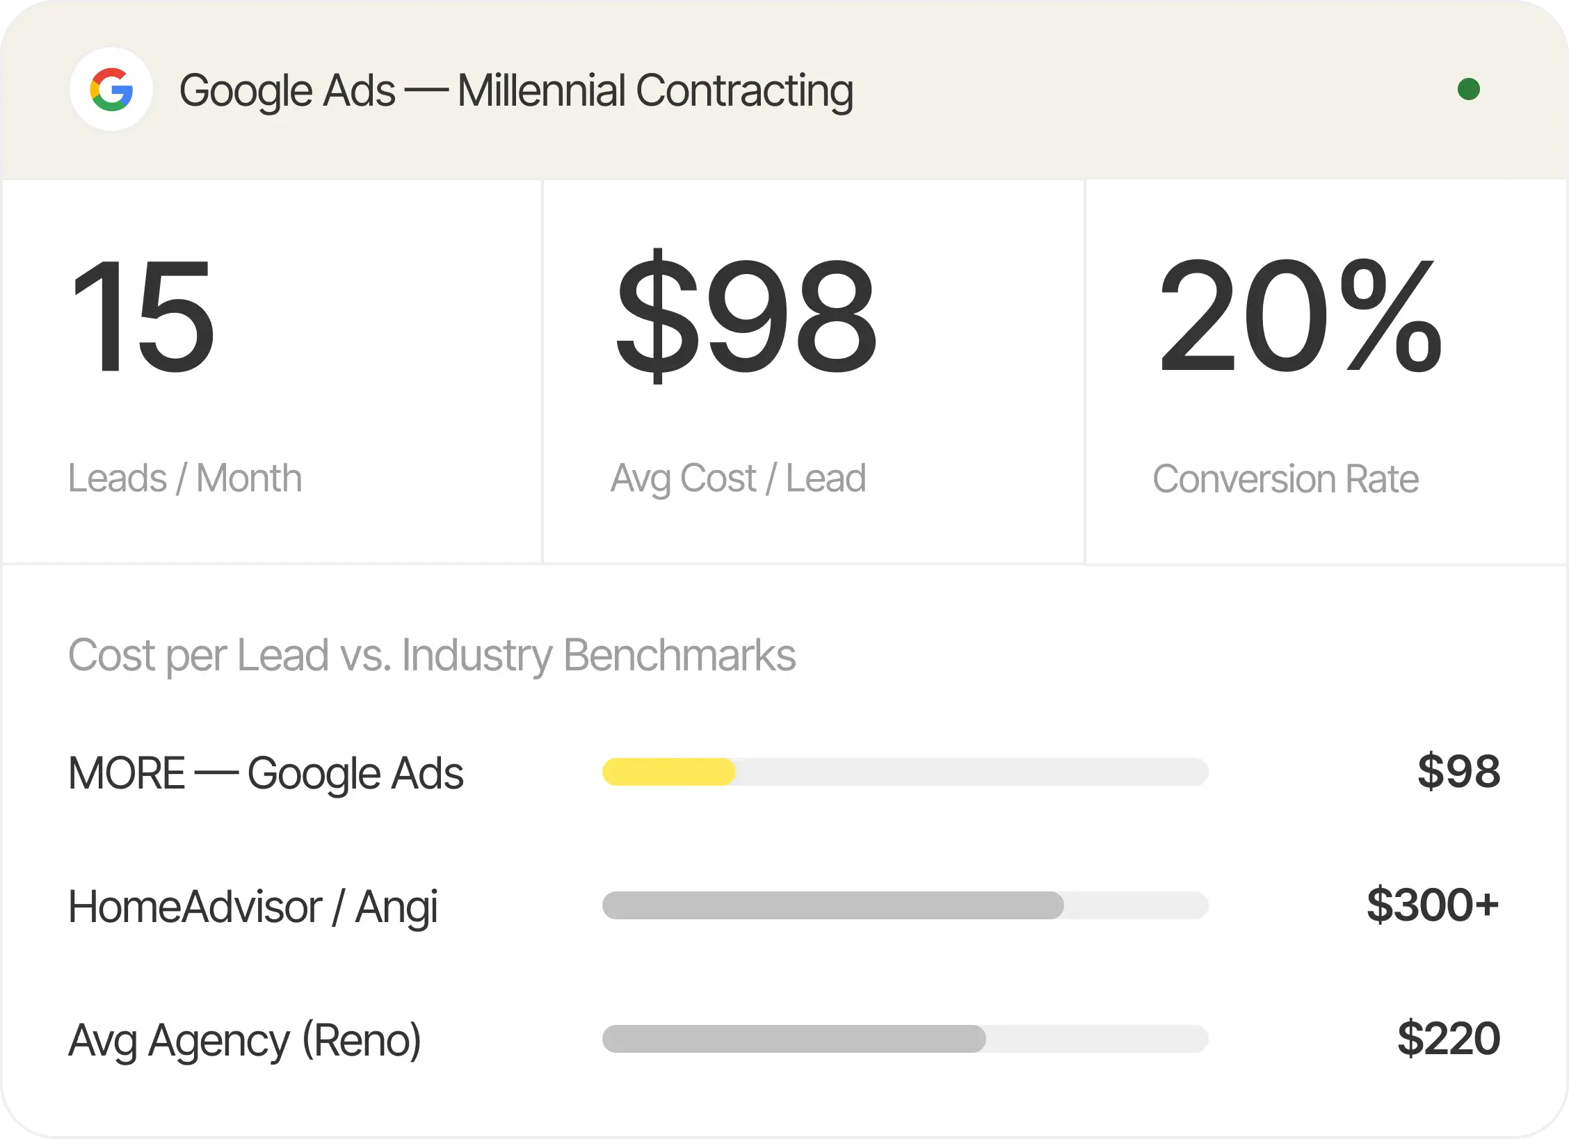The width and height of the screenshot is (1569, 1139).
Task: Select the MORE — Google Ads row label
Action: [x=266, y=774]
